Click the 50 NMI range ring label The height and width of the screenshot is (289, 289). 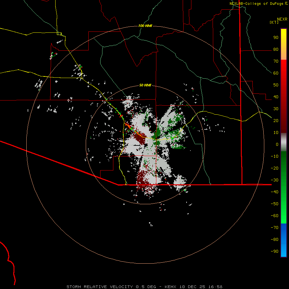point(145,85)
